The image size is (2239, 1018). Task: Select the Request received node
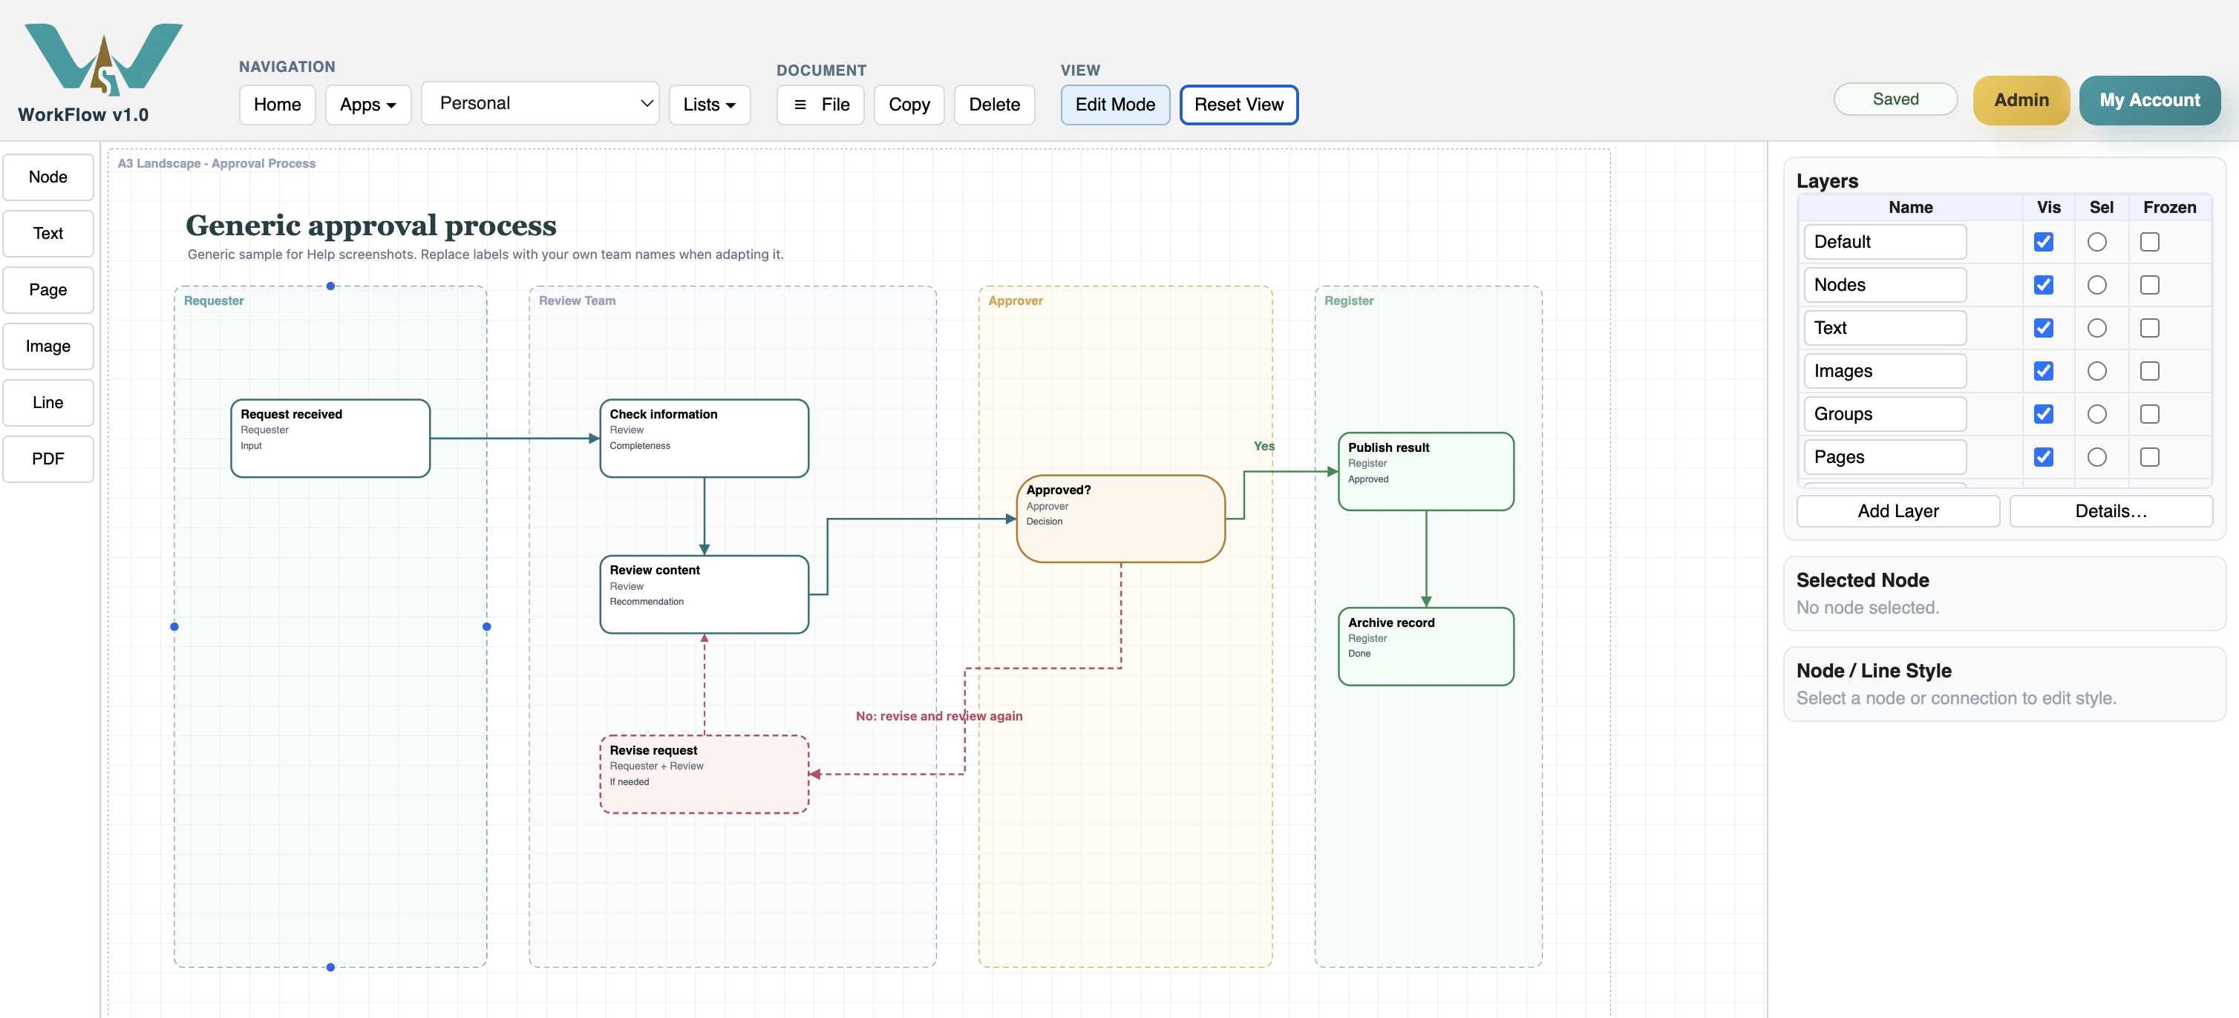coord(330,439)
